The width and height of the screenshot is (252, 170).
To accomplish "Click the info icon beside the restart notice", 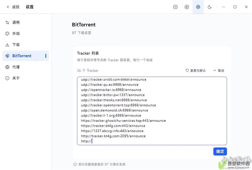I will [75, 164].
